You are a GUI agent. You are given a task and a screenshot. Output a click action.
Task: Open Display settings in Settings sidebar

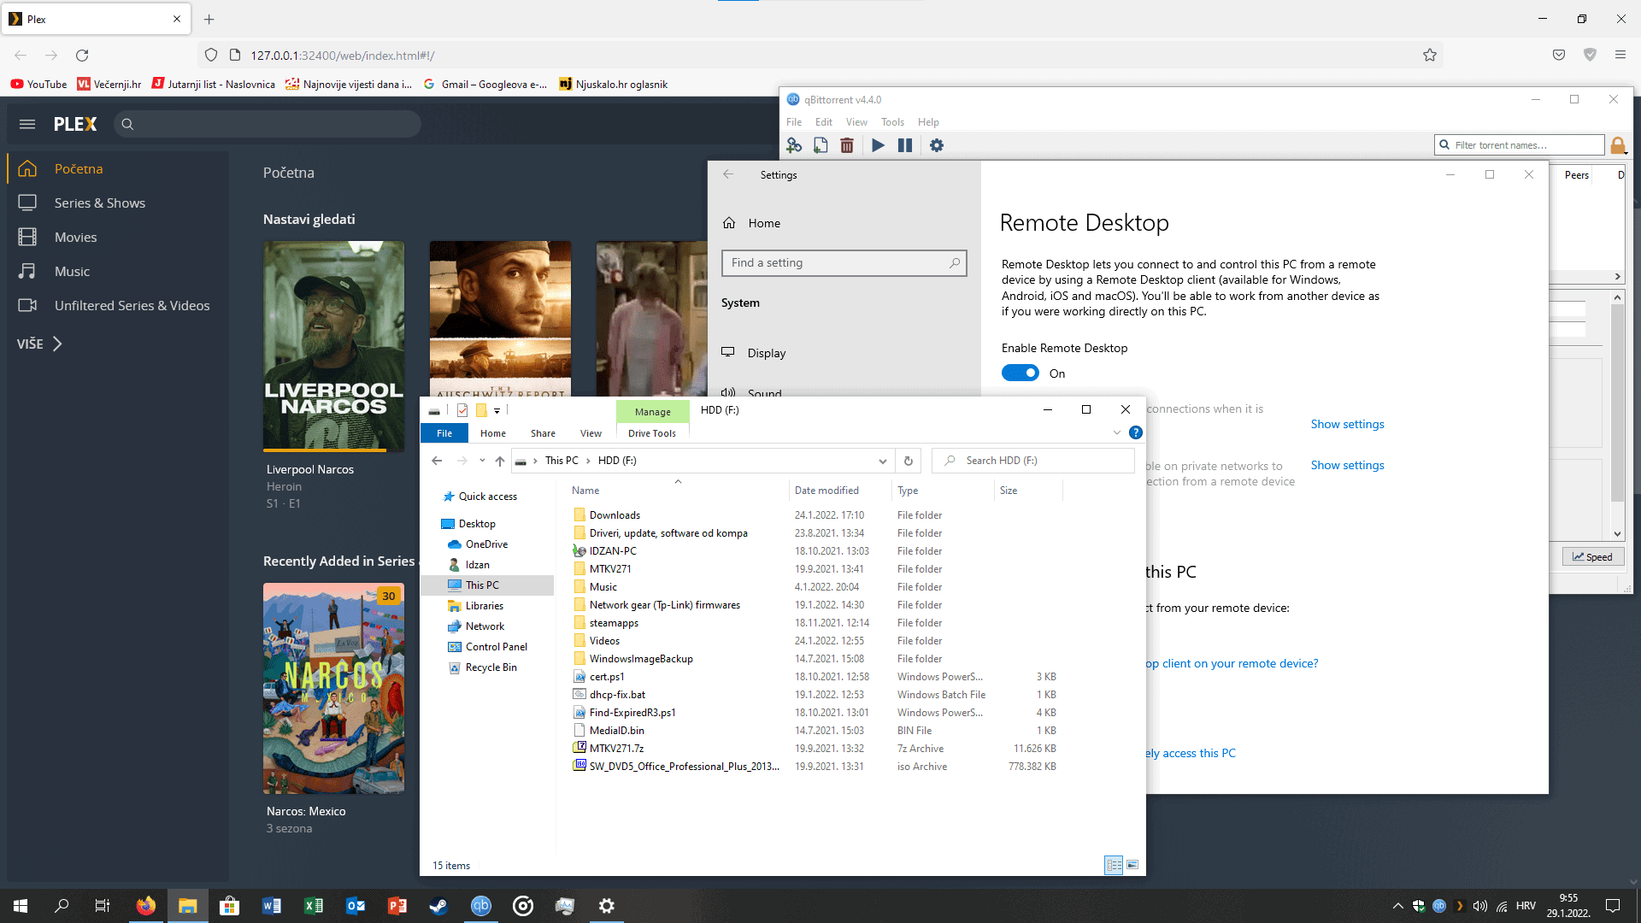pyautogui.click(x=767, y=353)
